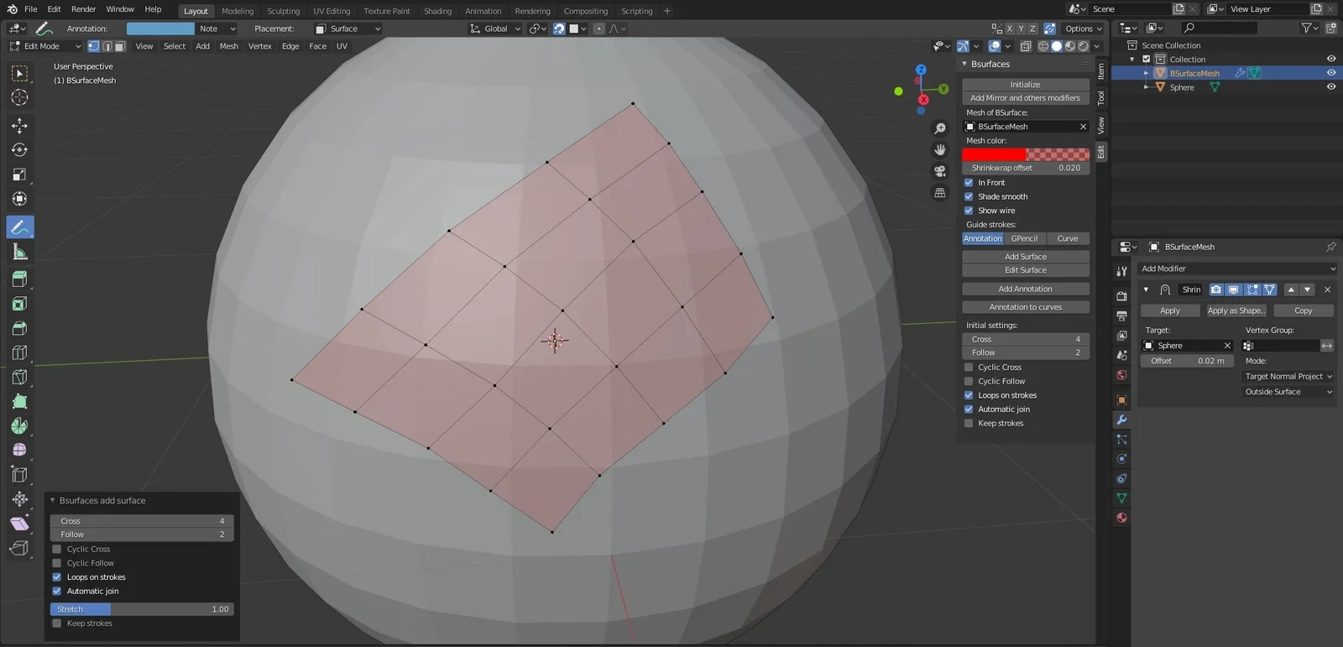Select the Rotate tool
This screenshot has height=647, width=1343.
[x=19, y=150]
